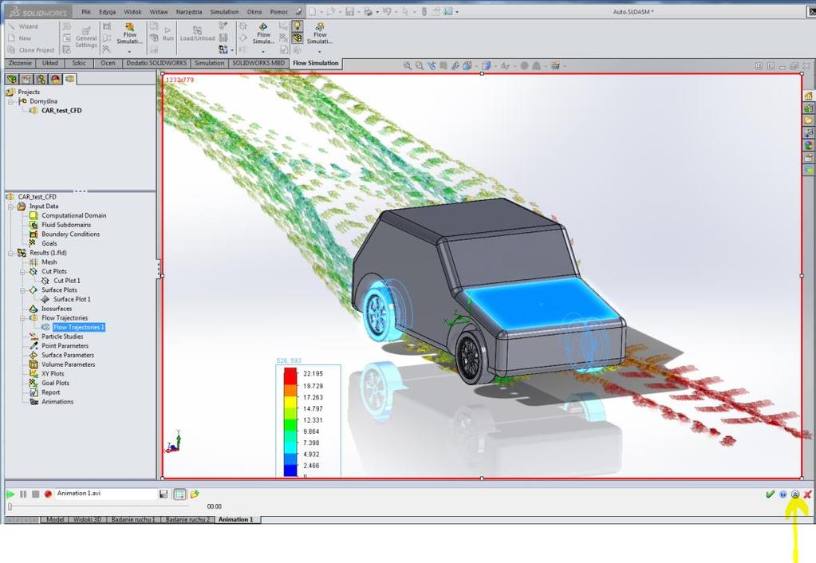Toggle the light bulb display icon

coord(298,26)
